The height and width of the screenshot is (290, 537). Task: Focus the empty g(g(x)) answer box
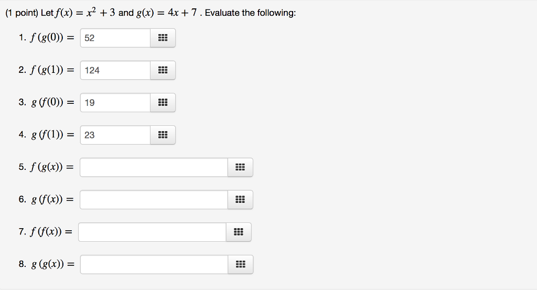pos(154,265)
